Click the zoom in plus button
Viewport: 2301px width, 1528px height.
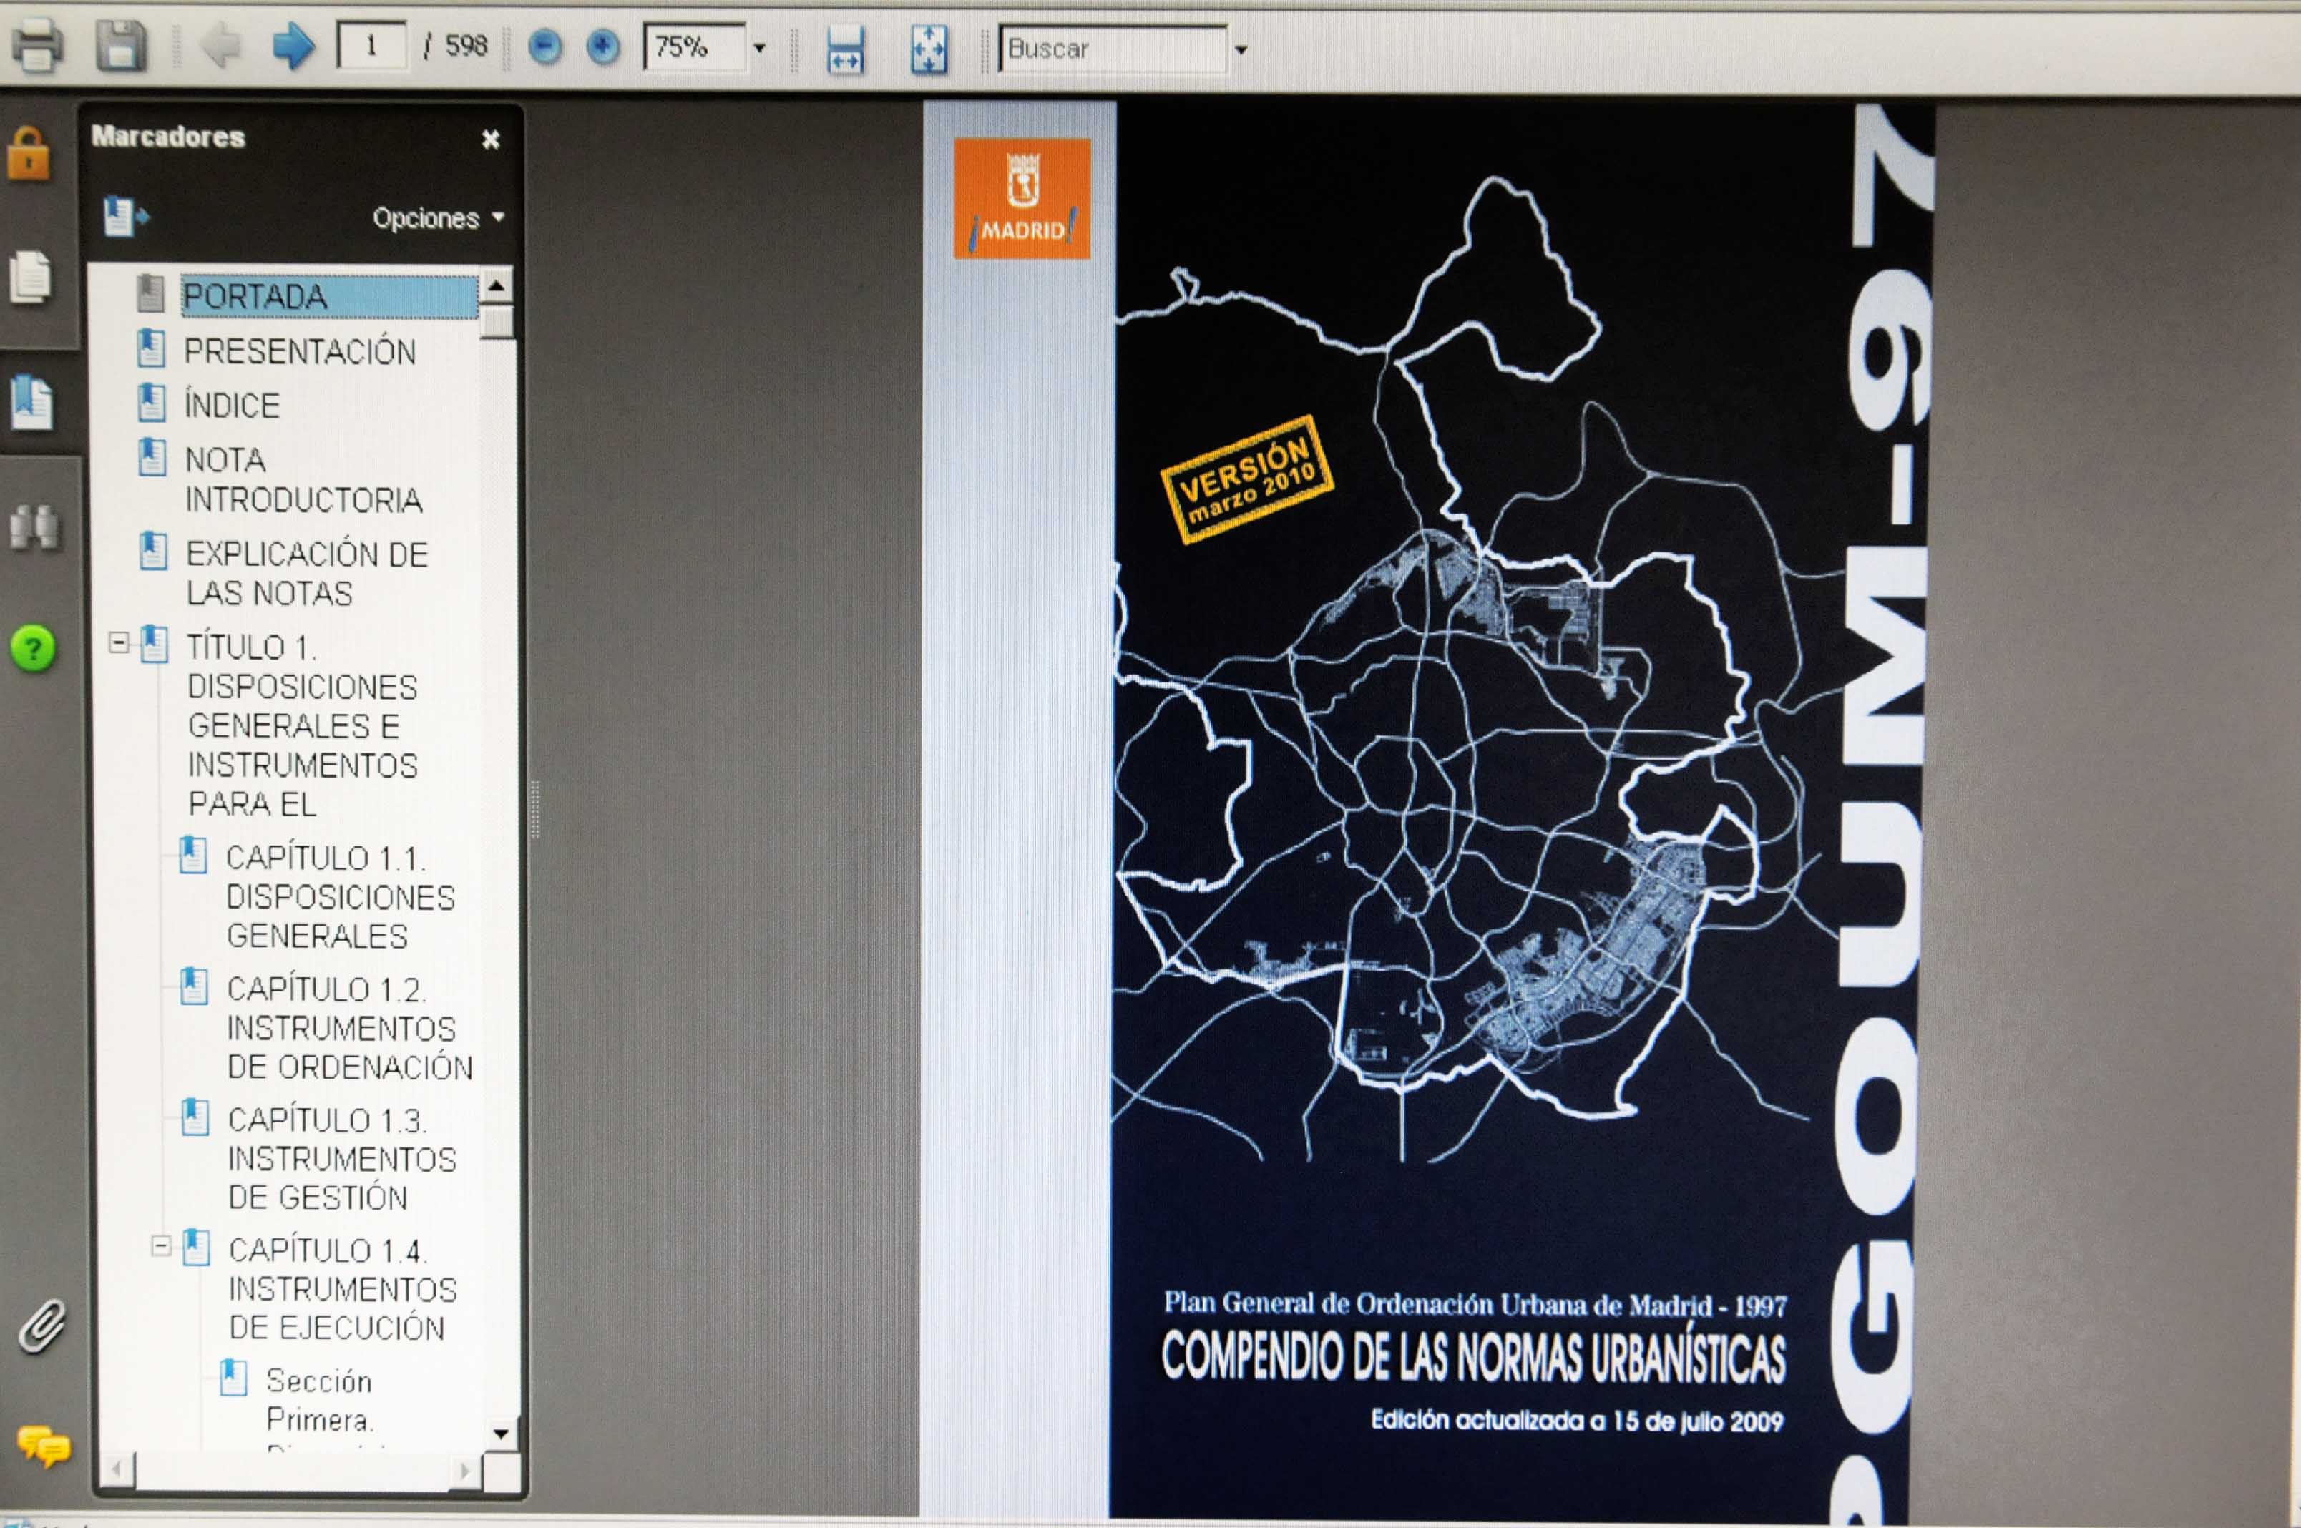pyautogui.click(x=603, y=46)
